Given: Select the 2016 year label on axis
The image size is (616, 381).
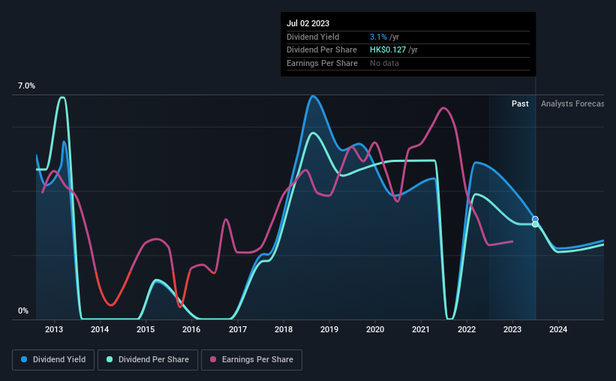Looking at the screenshot, I should [191, 329].
